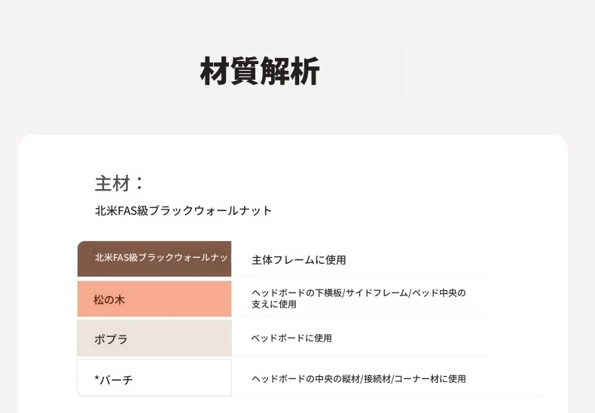Click the ポプラ label text
The image size is (595, 413).
pyautogui.click(x=111, y=339)
